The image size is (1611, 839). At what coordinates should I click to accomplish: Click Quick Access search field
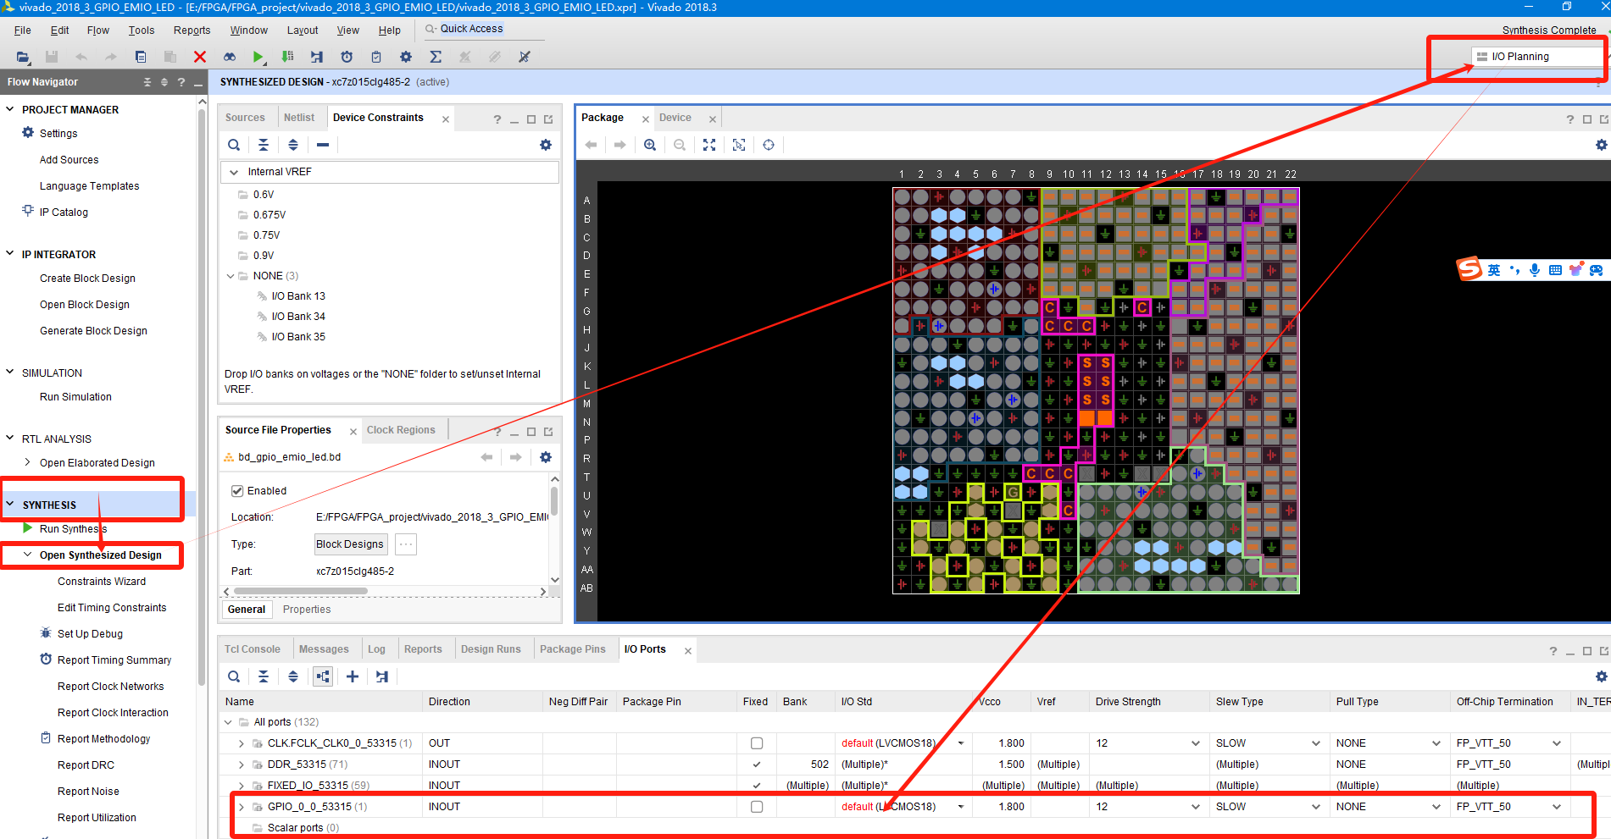coord(484,29)
